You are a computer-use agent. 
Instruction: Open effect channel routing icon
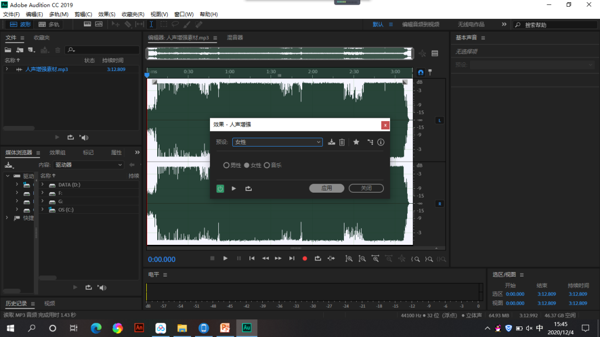coord(370,142)
